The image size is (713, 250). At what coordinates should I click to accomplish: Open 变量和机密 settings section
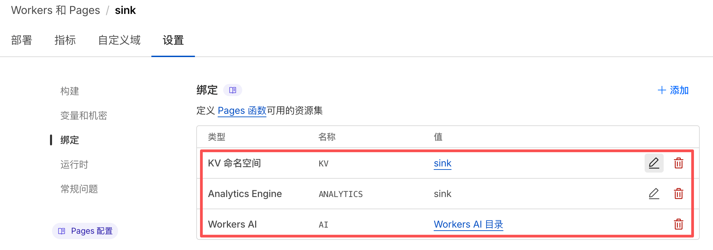(84, 115)
